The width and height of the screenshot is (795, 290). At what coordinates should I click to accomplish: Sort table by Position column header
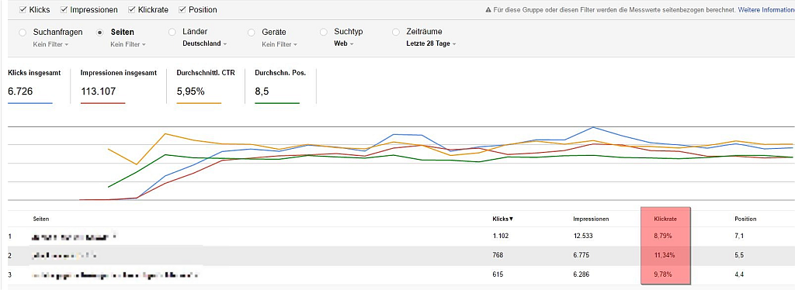(x=745, y=219)
